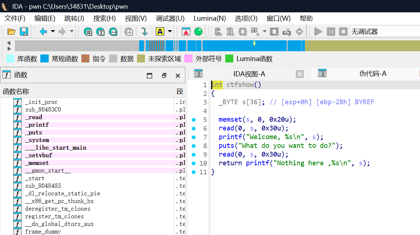
Task: Click the navigation band scroll-right arrow
Action: tap(9, 48)
